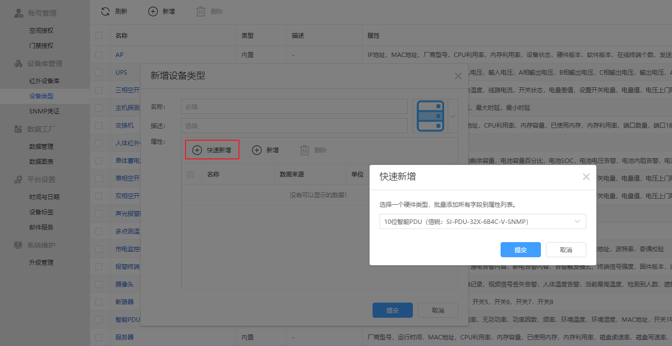Click the refresh icon in main toolbar
Screen dimensions: 672x346
tap(105, 11)
